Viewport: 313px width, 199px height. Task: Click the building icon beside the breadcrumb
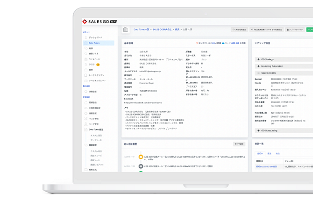click(x=125, y=29)
